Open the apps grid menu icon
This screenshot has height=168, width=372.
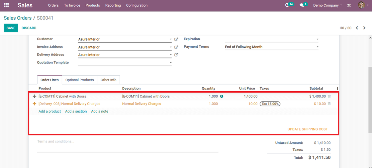6,5
